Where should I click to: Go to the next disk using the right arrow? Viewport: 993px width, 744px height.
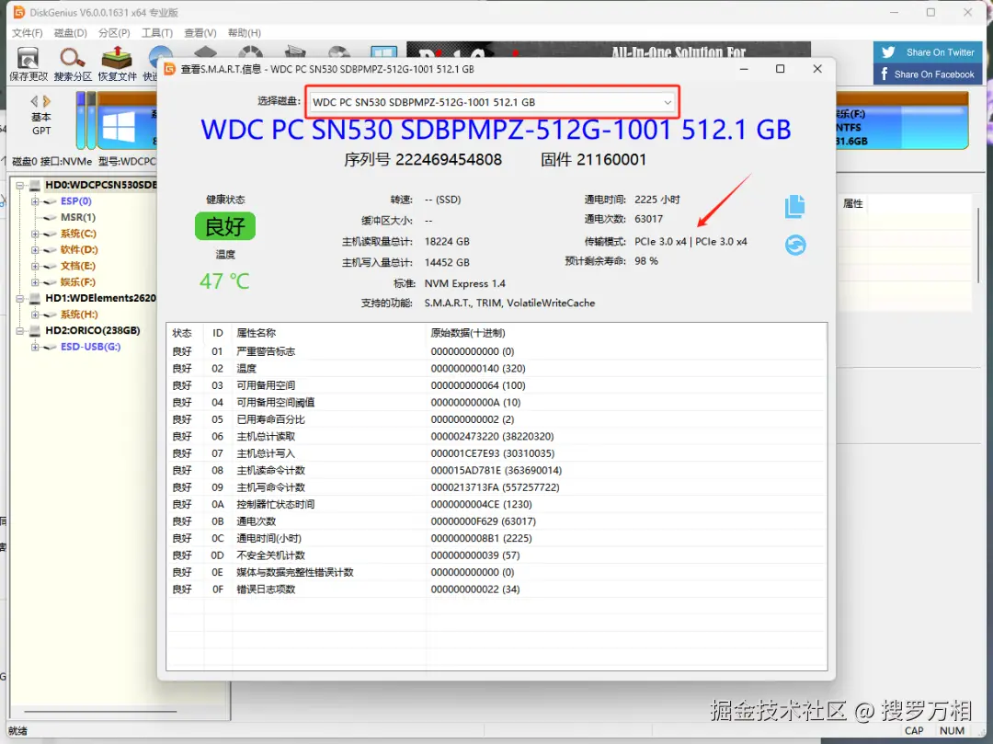pos(46,101)
